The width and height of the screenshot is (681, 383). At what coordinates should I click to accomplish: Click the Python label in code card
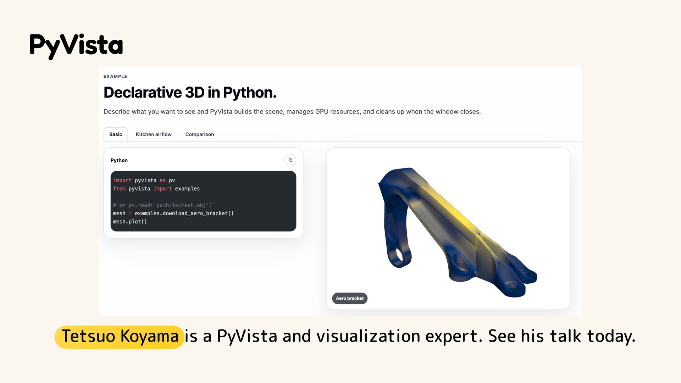pyautogui.click(x=119, y=160)
